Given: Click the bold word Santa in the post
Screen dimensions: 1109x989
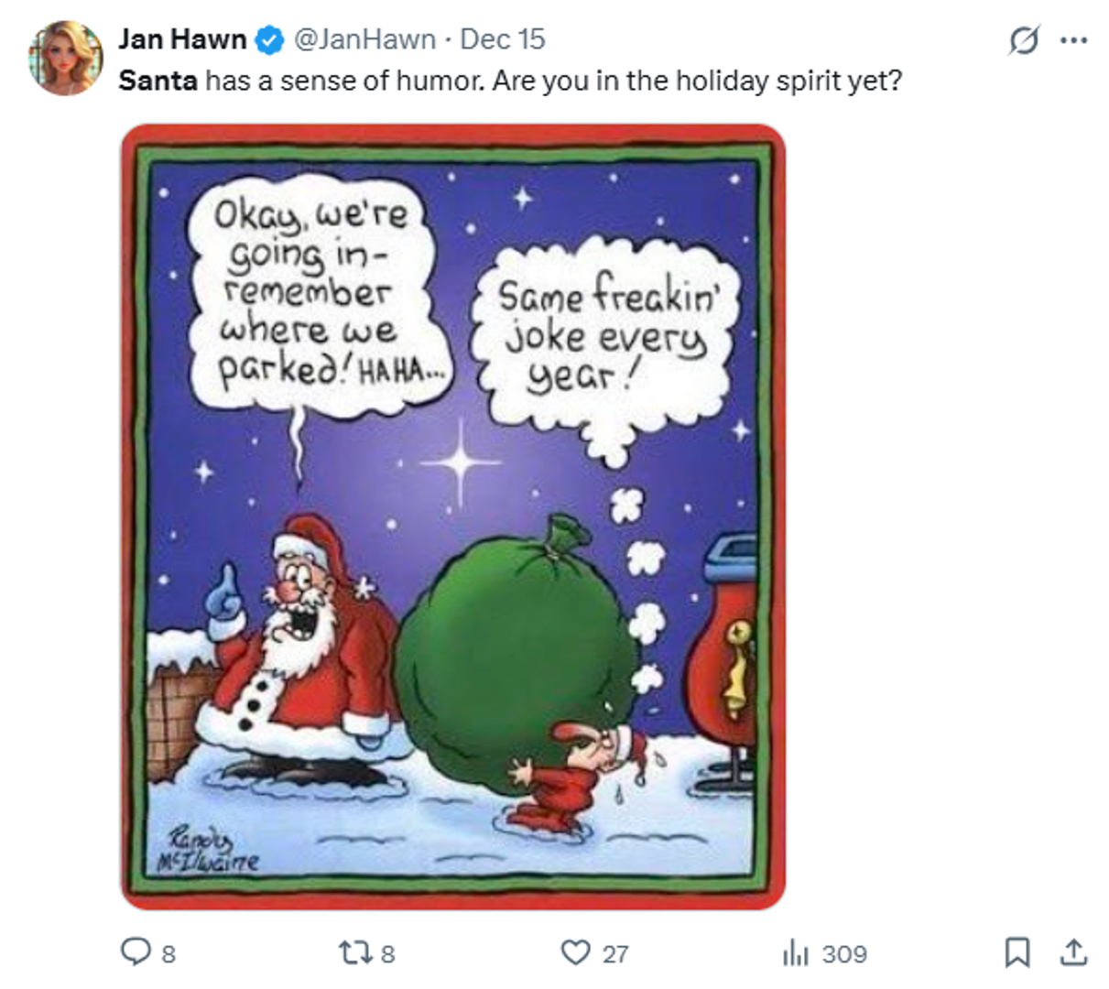Looking at the screenshot, I should pos(158,81).
